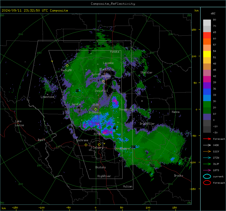Click the green 31JP arrow icon
226x211 pixels.
click(x=207, y=164)
